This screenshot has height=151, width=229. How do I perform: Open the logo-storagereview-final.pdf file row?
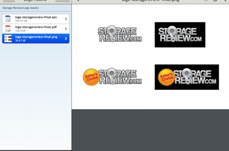36,29
